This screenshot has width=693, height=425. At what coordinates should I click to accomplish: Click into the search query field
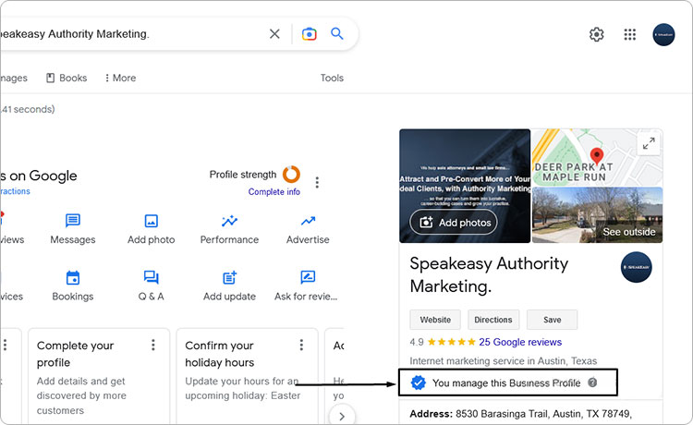click(132, 34)
